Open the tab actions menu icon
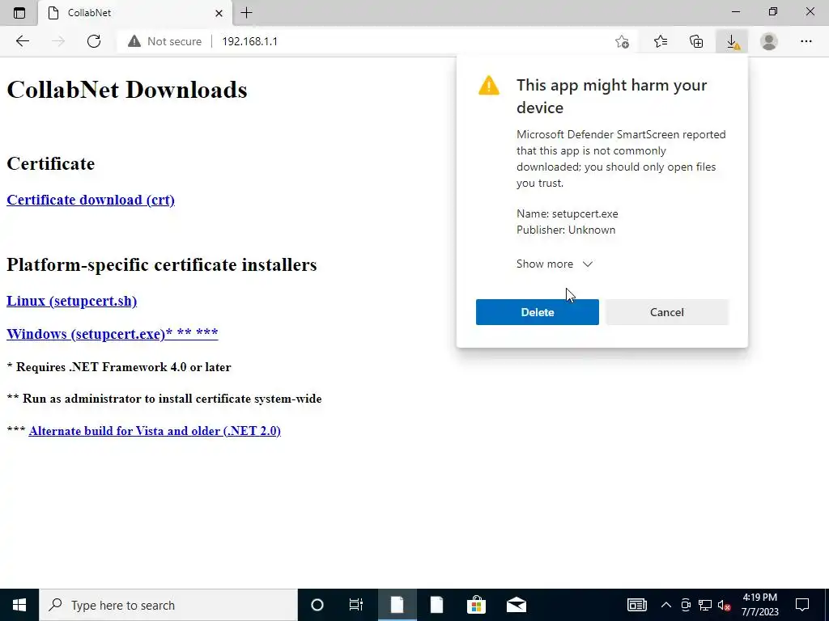 pyautogui.click(x=19, y=13)
